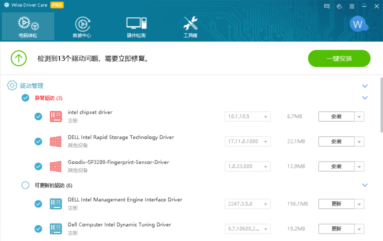Viewport: 383px width, 241px height.
Task: Check the 可更新的驱动 (6) group checkbox
Action: pyautogui.click(x=26, y=185)
